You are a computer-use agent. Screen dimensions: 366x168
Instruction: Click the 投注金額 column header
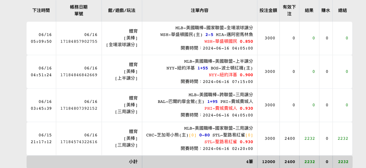coord(268,10)
